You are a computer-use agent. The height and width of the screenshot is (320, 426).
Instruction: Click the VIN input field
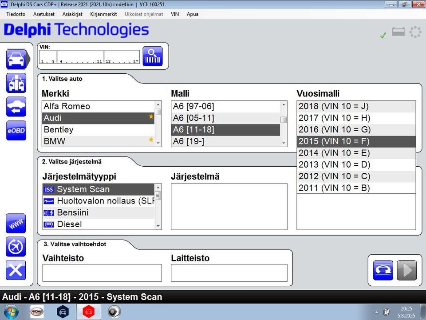[x=89, y=57]
